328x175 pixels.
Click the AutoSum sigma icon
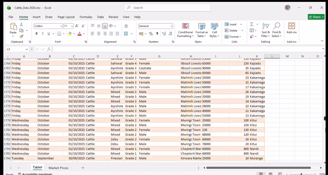252,24
